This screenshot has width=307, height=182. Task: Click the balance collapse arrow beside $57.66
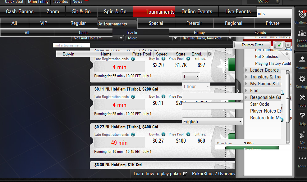pyautogui.click(x=277, y=2)
